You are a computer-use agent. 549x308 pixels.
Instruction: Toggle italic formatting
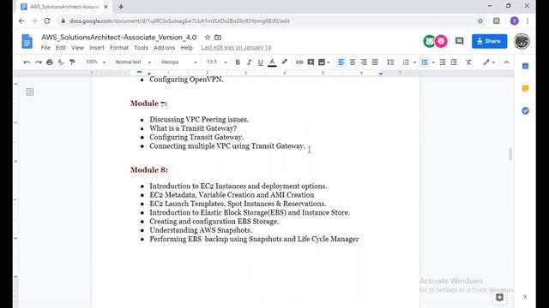click(x=249, y=62)
